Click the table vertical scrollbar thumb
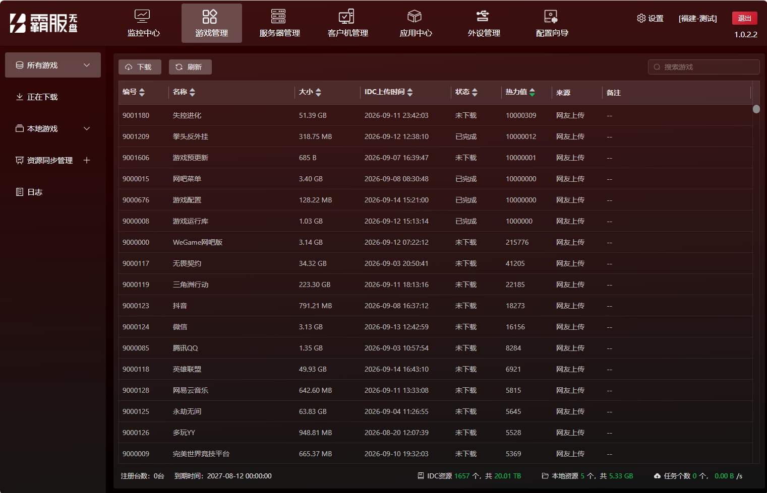Screen dimensions: 767x493 tap(756, 109)
